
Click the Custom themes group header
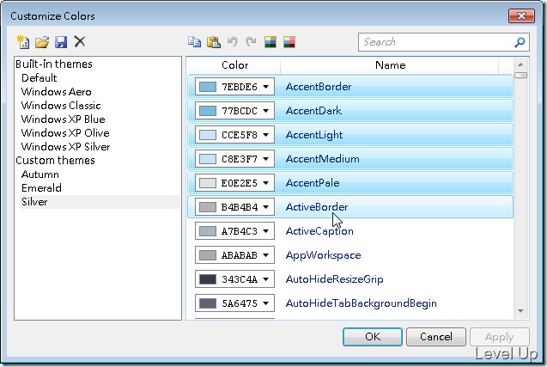(x=55, y=160)
